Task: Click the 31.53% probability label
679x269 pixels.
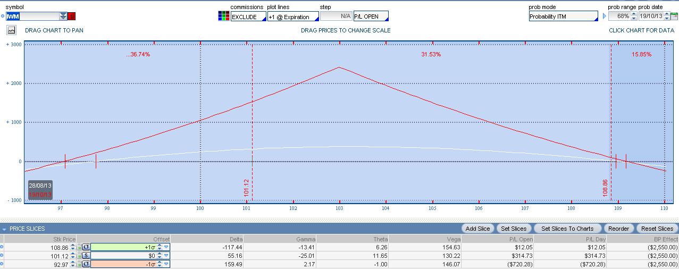Action: pyautogui.click(x=431, y=54)
